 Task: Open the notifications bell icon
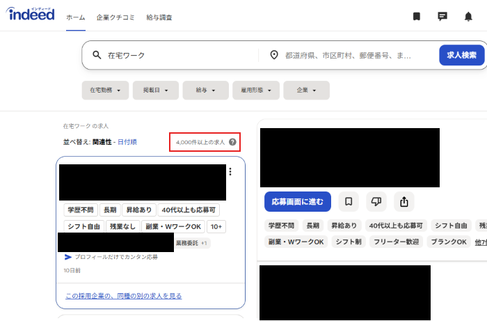[468, 17]
